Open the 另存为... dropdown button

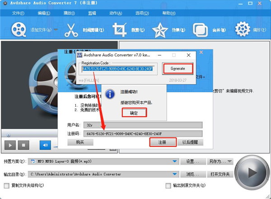pos(220,161)
